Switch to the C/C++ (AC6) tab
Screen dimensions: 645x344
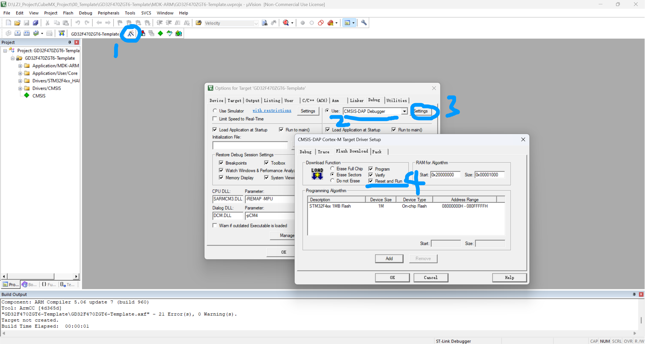point(315,100)
